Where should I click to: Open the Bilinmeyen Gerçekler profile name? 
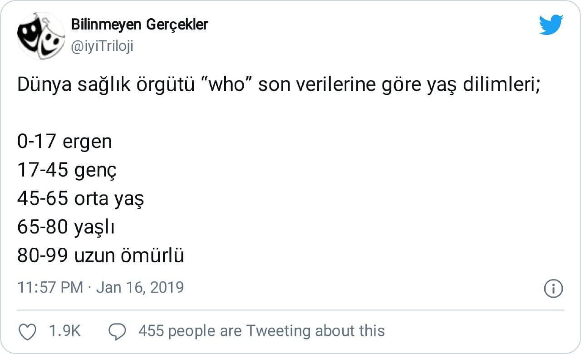[x=139, y=25]
